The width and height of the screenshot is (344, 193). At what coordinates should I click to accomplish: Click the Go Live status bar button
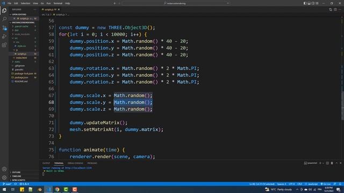click(326, 184)
